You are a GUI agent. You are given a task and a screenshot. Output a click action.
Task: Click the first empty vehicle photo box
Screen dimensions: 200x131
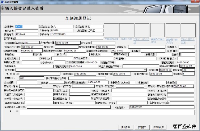(x=111, y=30)
